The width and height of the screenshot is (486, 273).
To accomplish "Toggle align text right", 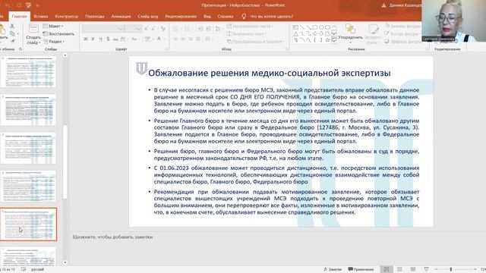I will (191, 39).
